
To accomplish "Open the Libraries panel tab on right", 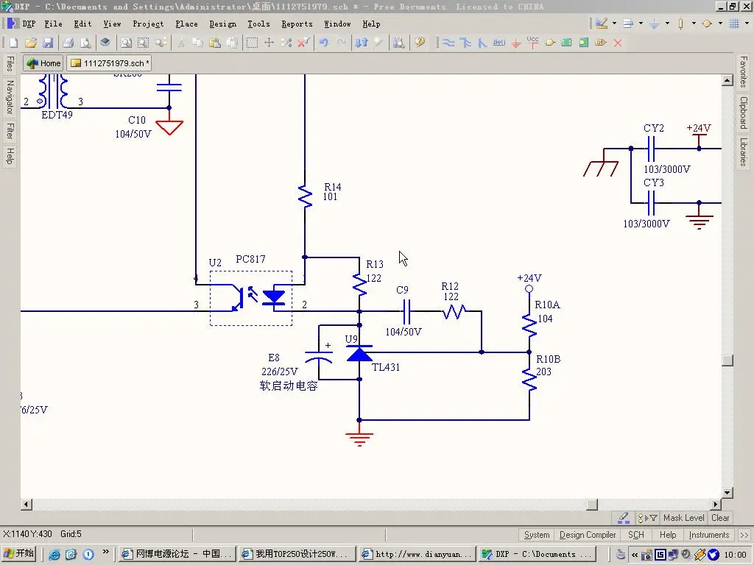I will point(744,152).
